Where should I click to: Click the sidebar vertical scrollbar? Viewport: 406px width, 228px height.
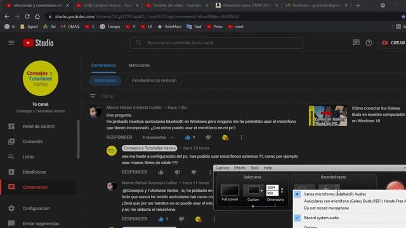coord(78,139)
